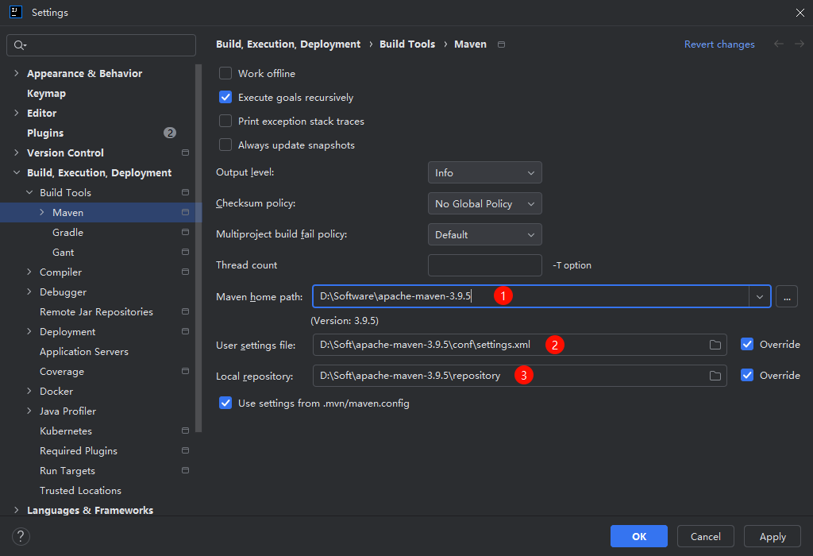Uncheck Execute goals recursively
813x556 pixels.
point(225,98)
